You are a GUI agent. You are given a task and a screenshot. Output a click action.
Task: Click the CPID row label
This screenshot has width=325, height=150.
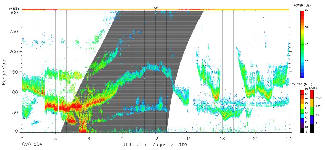tap(16, 8)
